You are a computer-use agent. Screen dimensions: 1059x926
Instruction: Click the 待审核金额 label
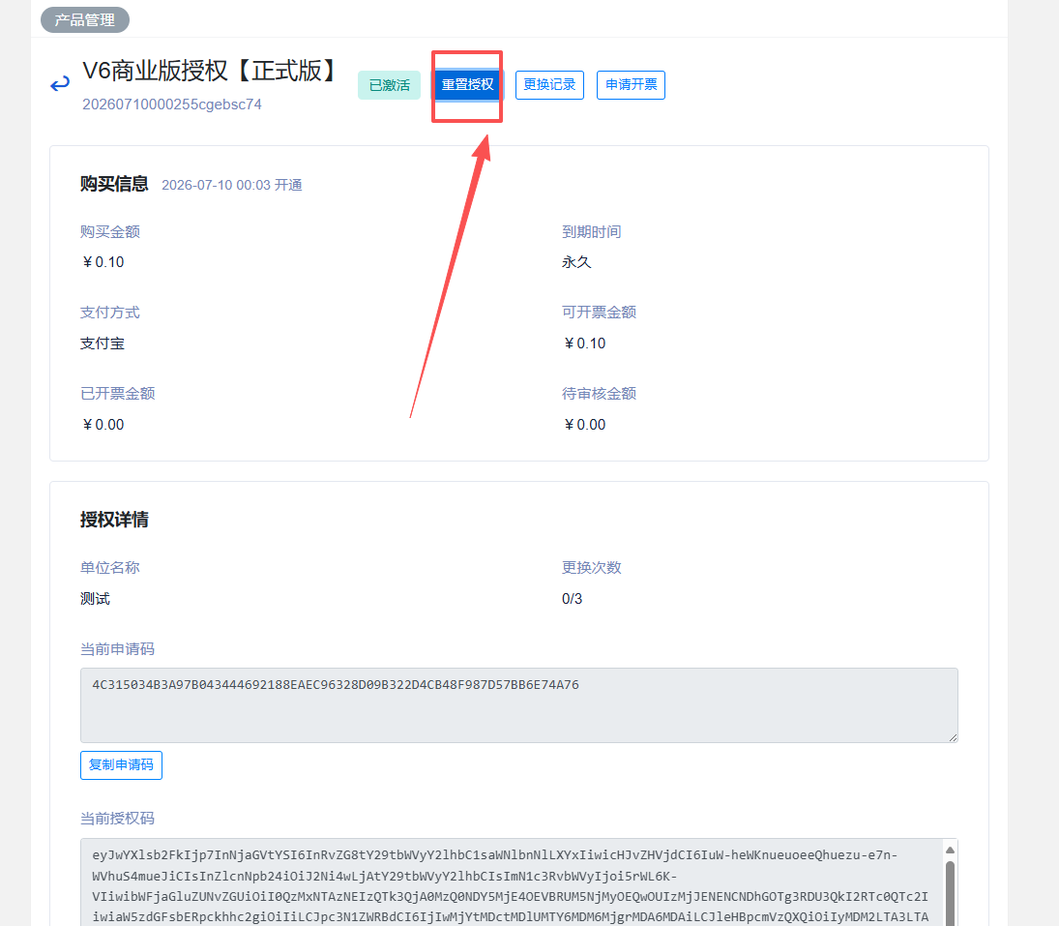click(x=599, y=394)
